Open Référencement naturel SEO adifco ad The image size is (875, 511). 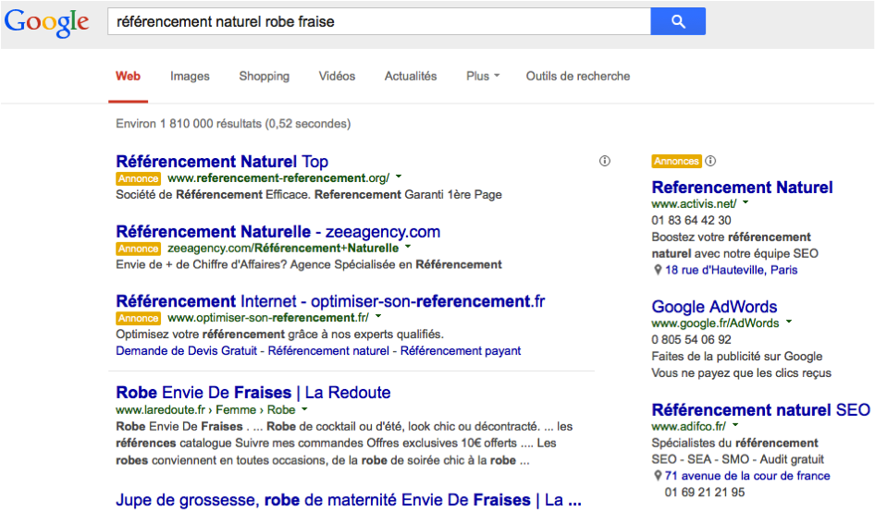click(x=760, y=409)
